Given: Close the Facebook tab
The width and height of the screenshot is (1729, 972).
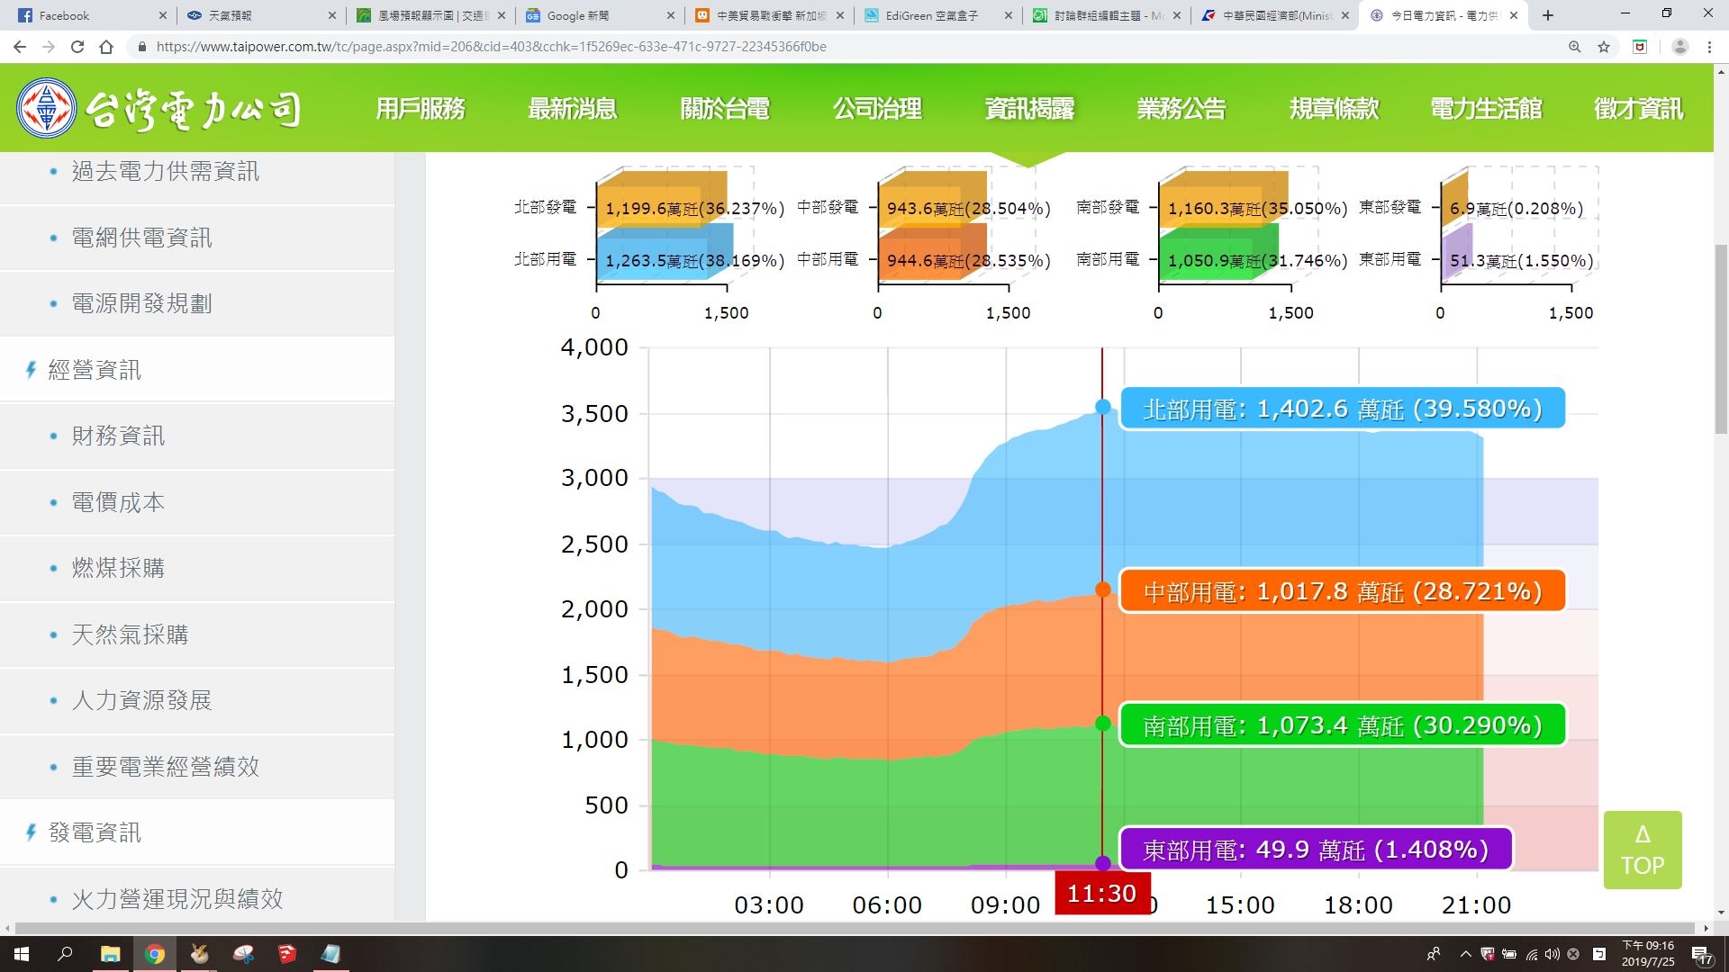Looking at the screenshot, I should pos(162,15).
